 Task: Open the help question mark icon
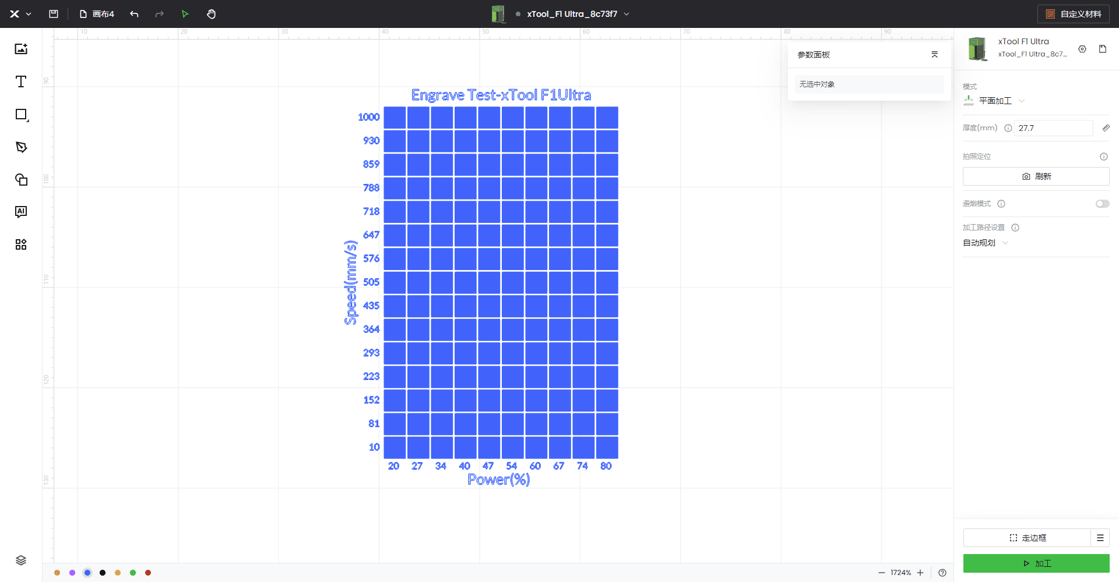[942, 573]
